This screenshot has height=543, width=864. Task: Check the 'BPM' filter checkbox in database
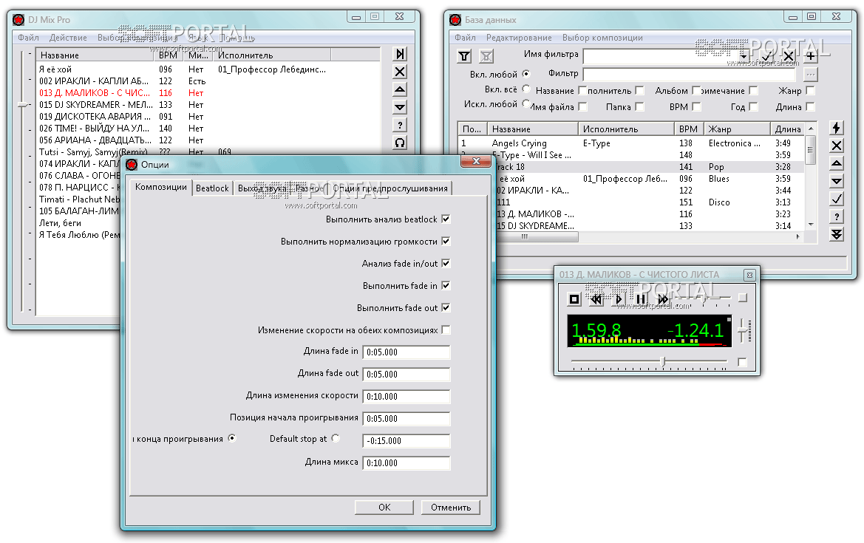(696, 107)
